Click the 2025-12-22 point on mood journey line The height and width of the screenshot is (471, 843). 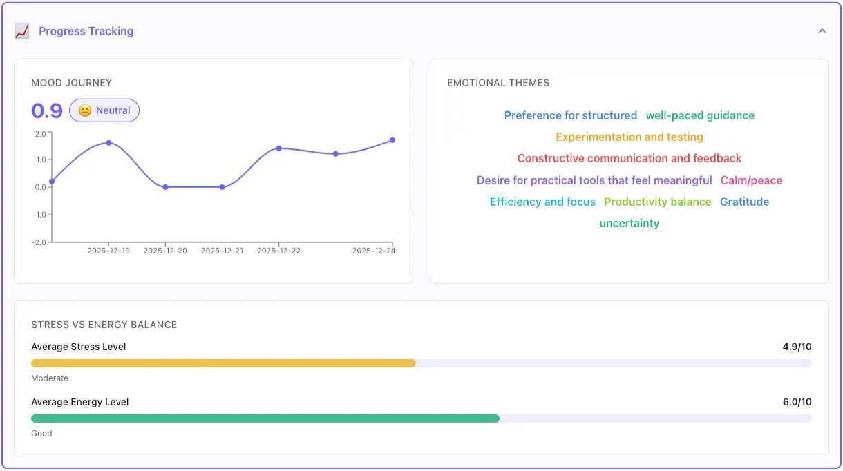(x=279, y=148)
